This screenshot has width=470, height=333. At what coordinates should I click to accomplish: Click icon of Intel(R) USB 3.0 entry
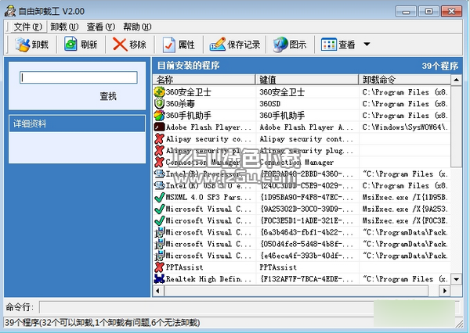[x=159, y=185]
